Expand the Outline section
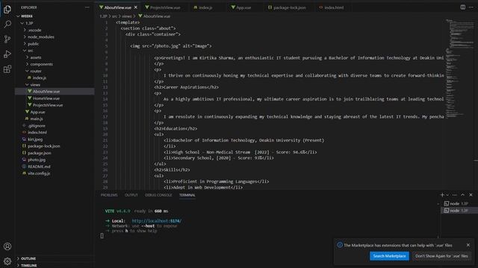 click(x=55, y=258)
